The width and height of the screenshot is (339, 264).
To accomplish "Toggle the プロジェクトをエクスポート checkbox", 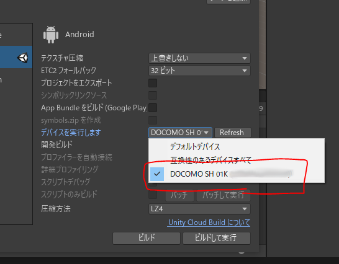I will tap(153, 83).
